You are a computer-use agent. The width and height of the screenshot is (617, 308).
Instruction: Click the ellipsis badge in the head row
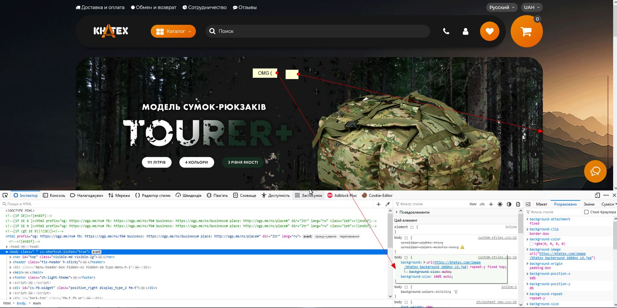click(23, 247)
